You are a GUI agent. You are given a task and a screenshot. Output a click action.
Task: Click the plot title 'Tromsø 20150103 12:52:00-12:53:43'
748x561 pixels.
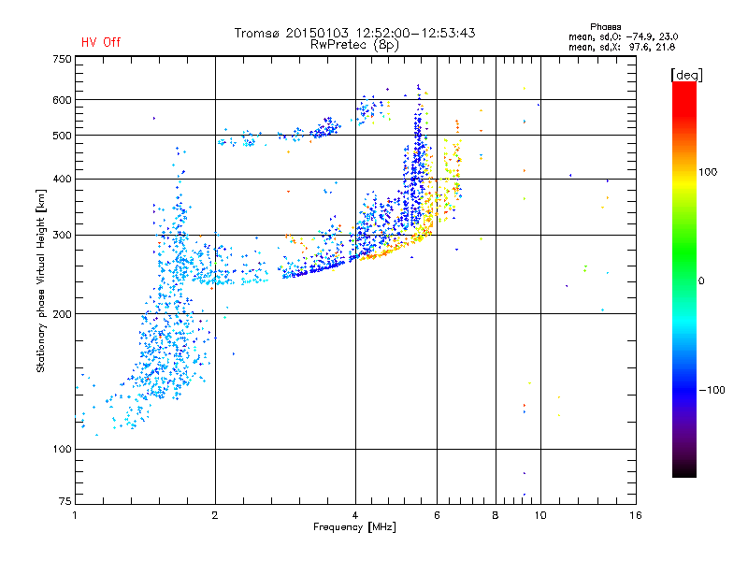pyautogui.click(x=355, y=33)
